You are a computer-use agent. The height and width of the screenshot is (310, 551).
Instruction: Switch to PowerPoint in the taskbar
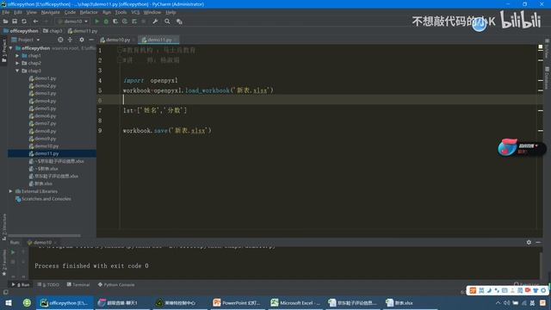click(x=238, y=303)
